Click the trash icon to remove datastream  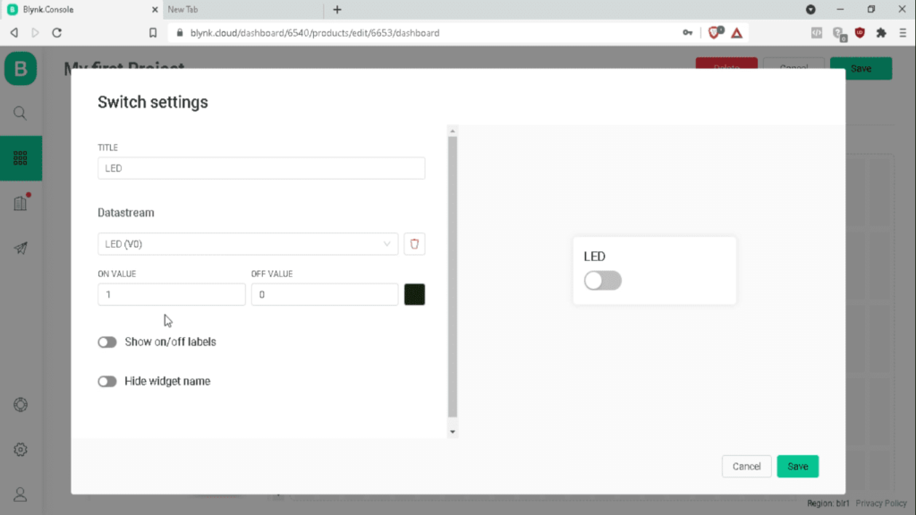(414, 244)
